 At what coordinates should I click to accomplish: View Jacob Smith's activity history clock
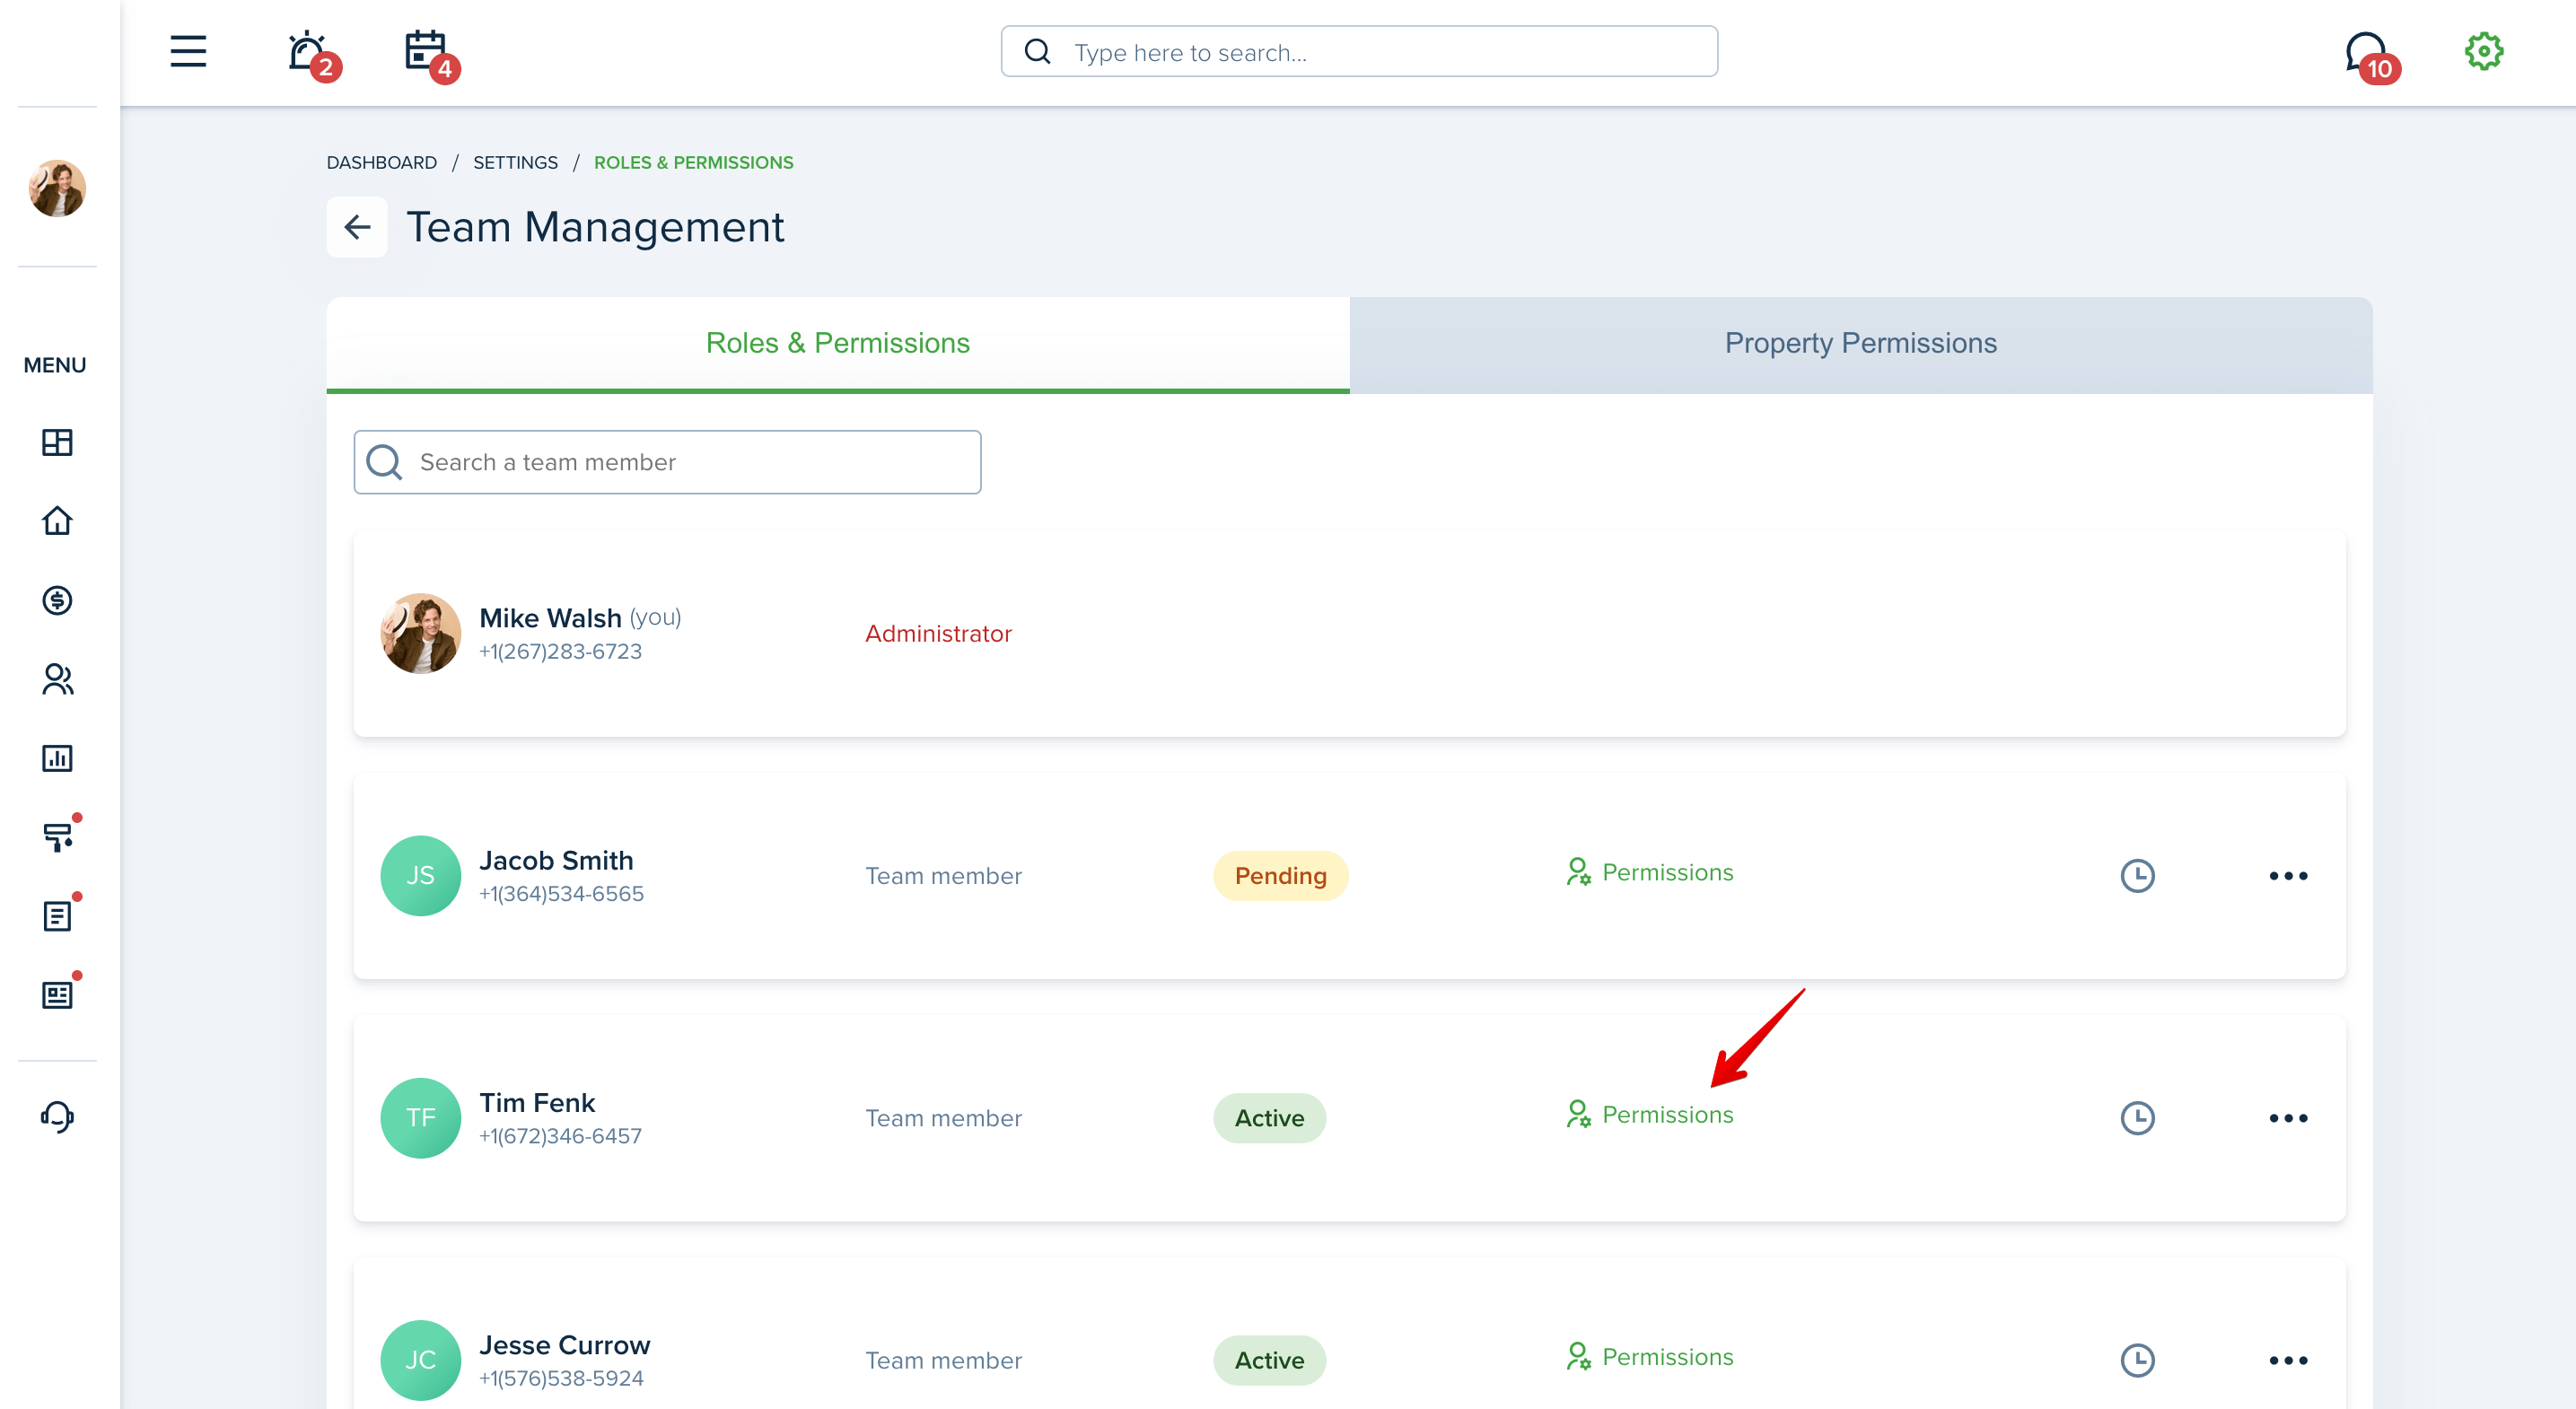2137,876
